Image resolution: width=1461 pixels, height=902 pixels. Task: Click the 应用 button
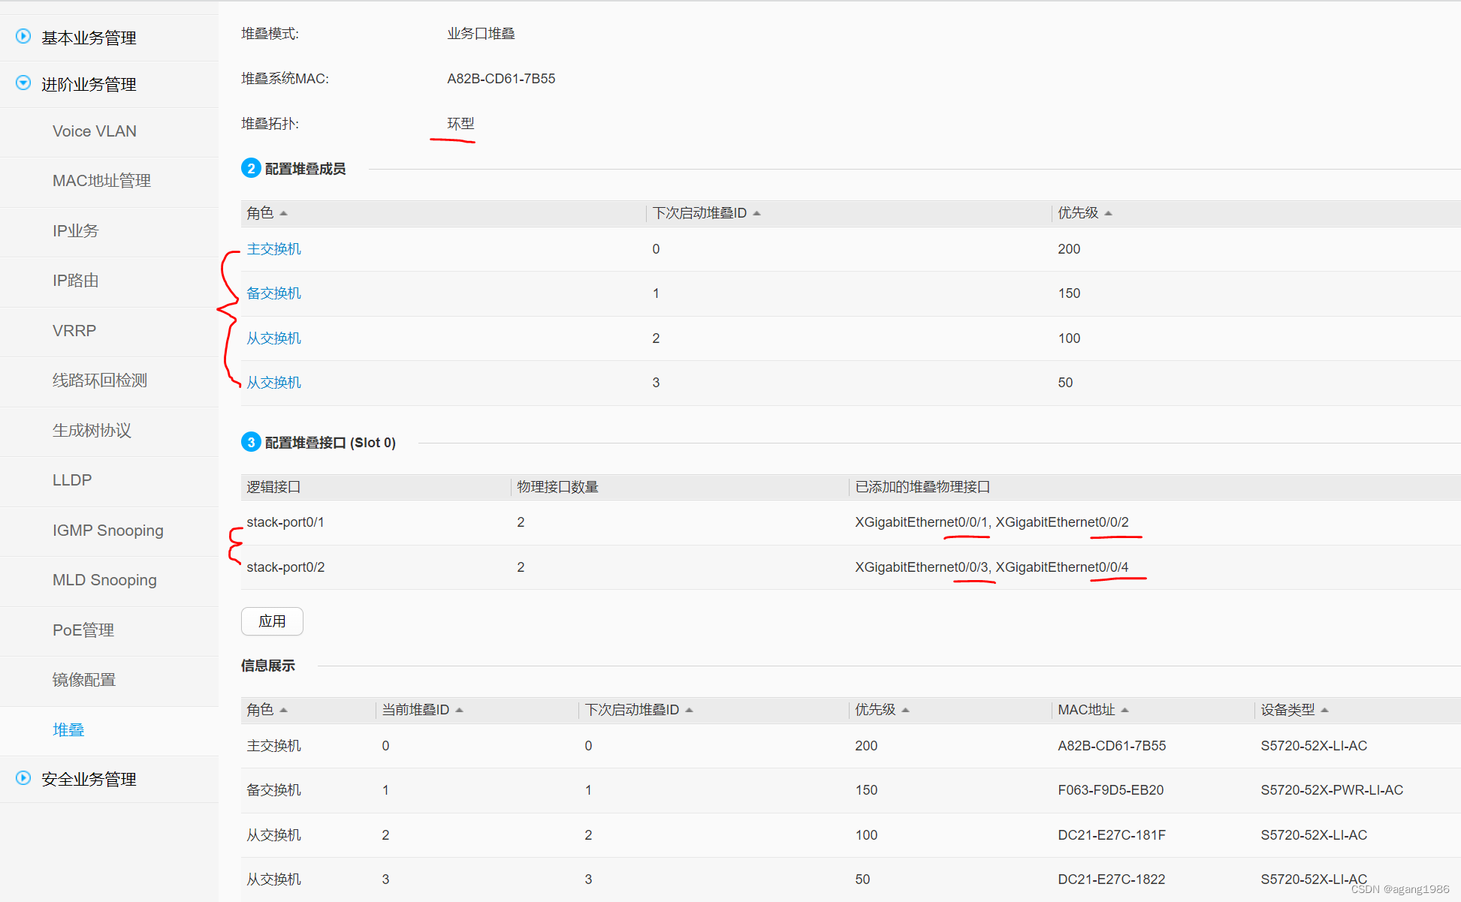(x=272, y=621)
